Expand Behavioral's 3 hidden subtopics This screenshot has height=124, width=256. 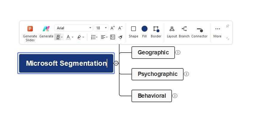[175, 96]
